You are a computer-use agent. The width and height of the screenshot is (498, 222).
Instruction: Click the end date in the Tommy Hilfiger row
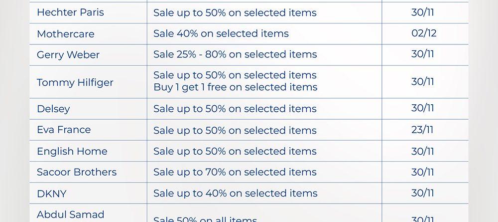[422, 82]
